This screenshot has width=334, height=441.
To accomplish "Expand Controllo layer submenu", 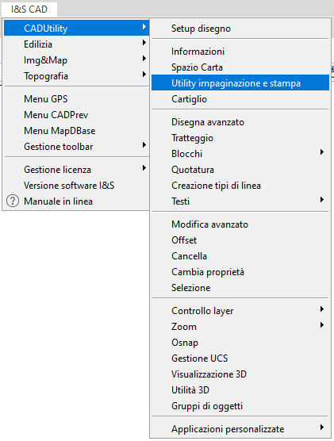I will coord(240,310).
